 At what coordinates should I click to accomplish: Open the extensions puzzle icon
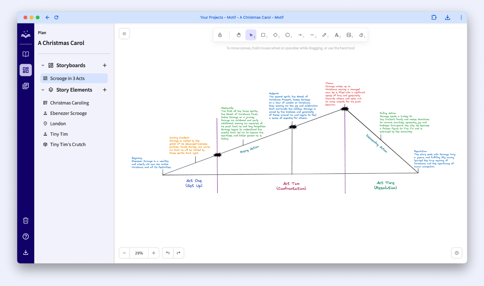pos(434,17)
